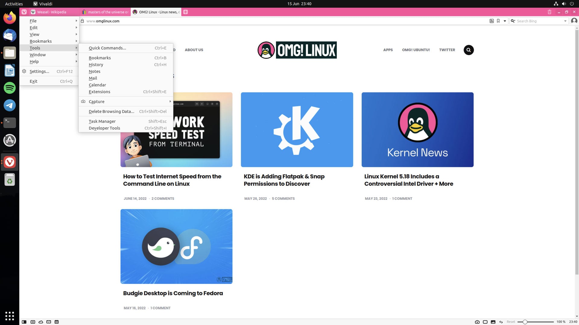Capture page with camera icon
Viewport: 579px width, 325px height.
477,322
